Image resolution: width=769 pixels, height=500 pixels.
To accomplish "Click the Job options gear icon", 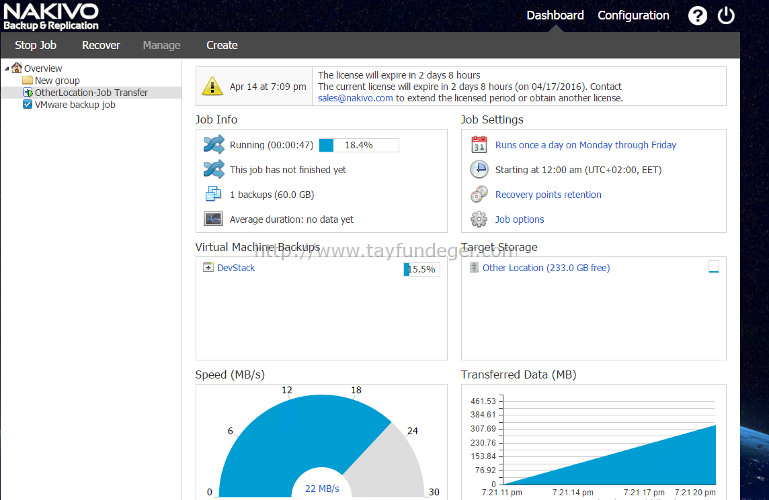I will coord(479,219).
